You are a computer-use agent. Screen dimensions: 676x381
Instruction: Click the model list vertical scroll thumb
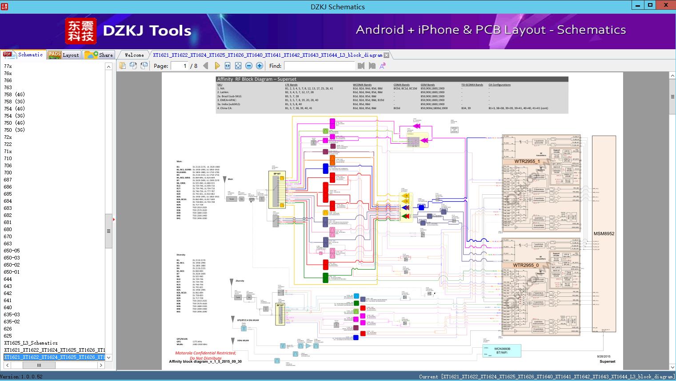pos(108,231)
